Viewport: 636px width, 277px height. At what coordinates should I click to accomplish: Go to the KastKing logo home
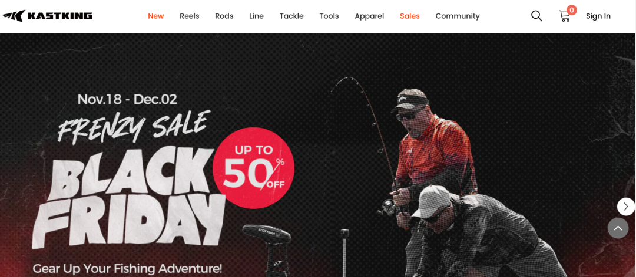point(47,16)
